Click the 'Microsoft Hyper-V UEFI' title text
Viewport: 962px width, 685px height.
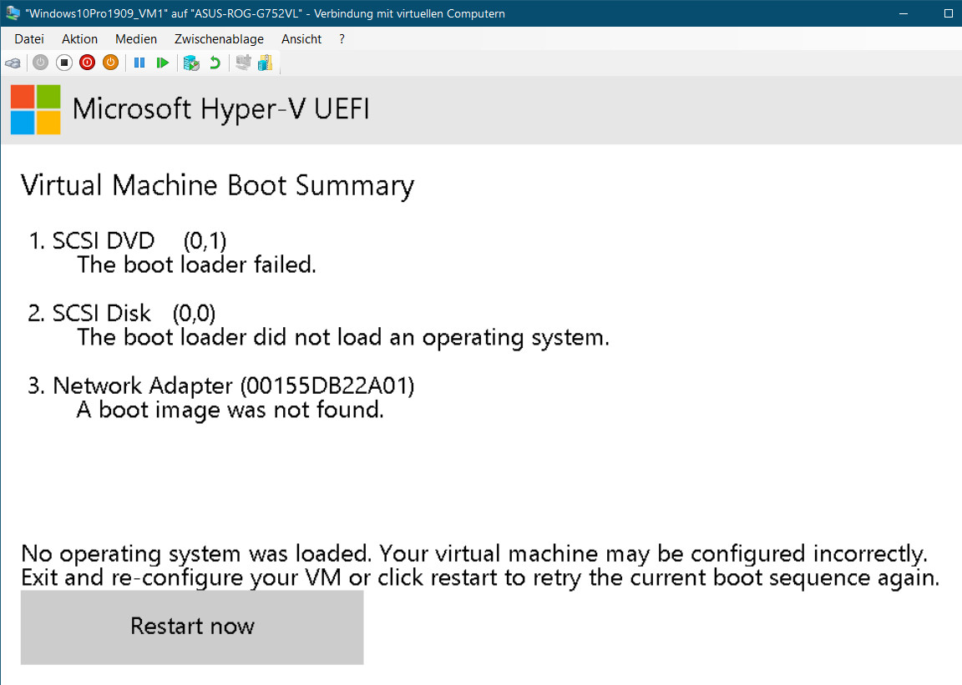220,110
